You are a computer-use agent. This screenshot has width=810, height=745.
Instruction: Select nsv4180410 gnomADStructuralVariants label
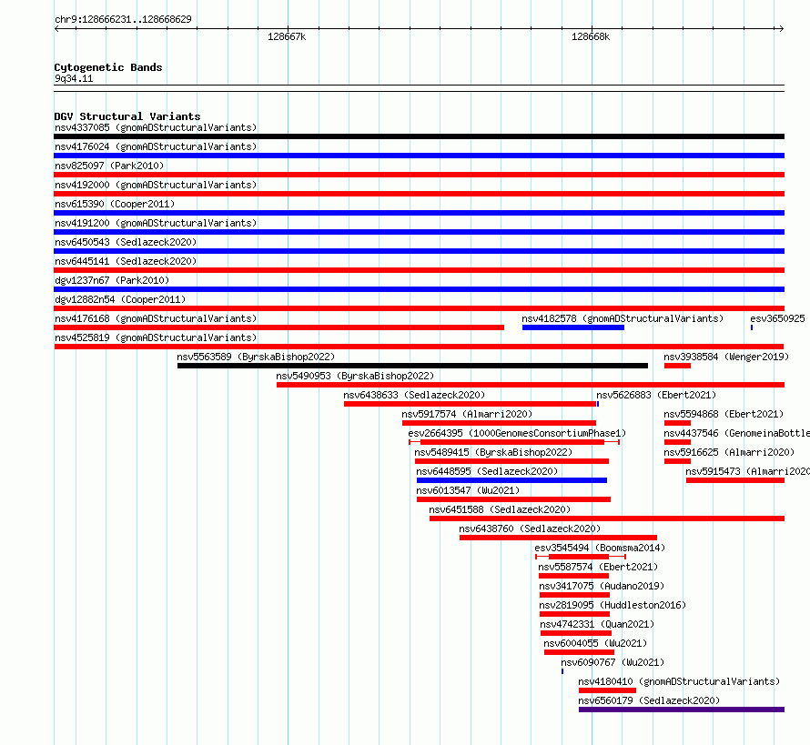(x=679, y=681)
